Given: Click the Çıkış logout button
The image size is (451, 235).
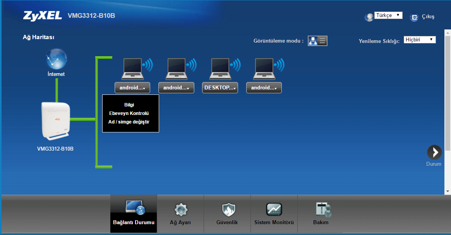Looking at the screenshot, I should 422,17.
